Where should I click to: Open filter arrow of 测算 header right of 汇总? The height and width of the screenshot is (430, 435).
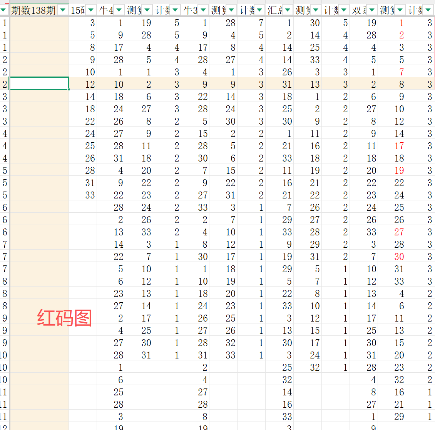click(x=316, y=10)
